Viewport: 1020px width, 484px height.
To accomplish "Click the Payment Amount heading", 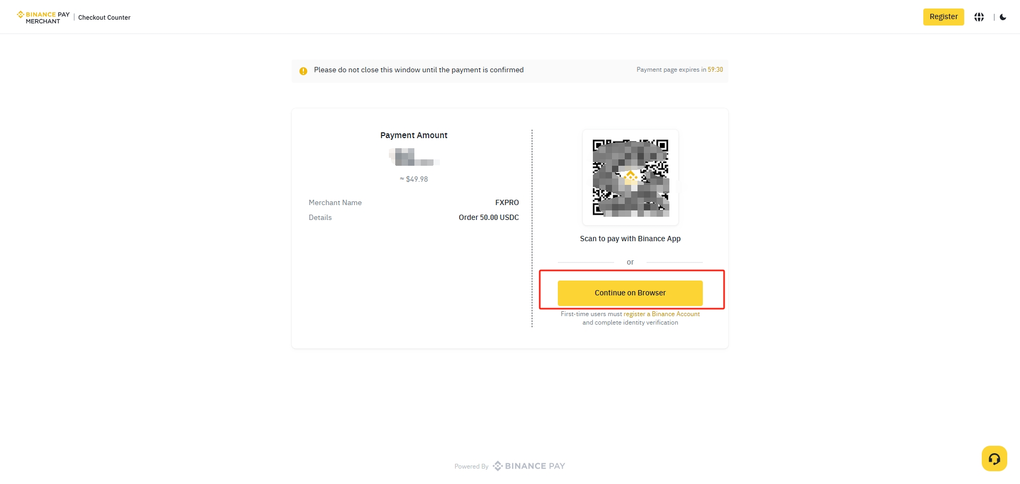I will pyautogui.click(x=414, y=135).
